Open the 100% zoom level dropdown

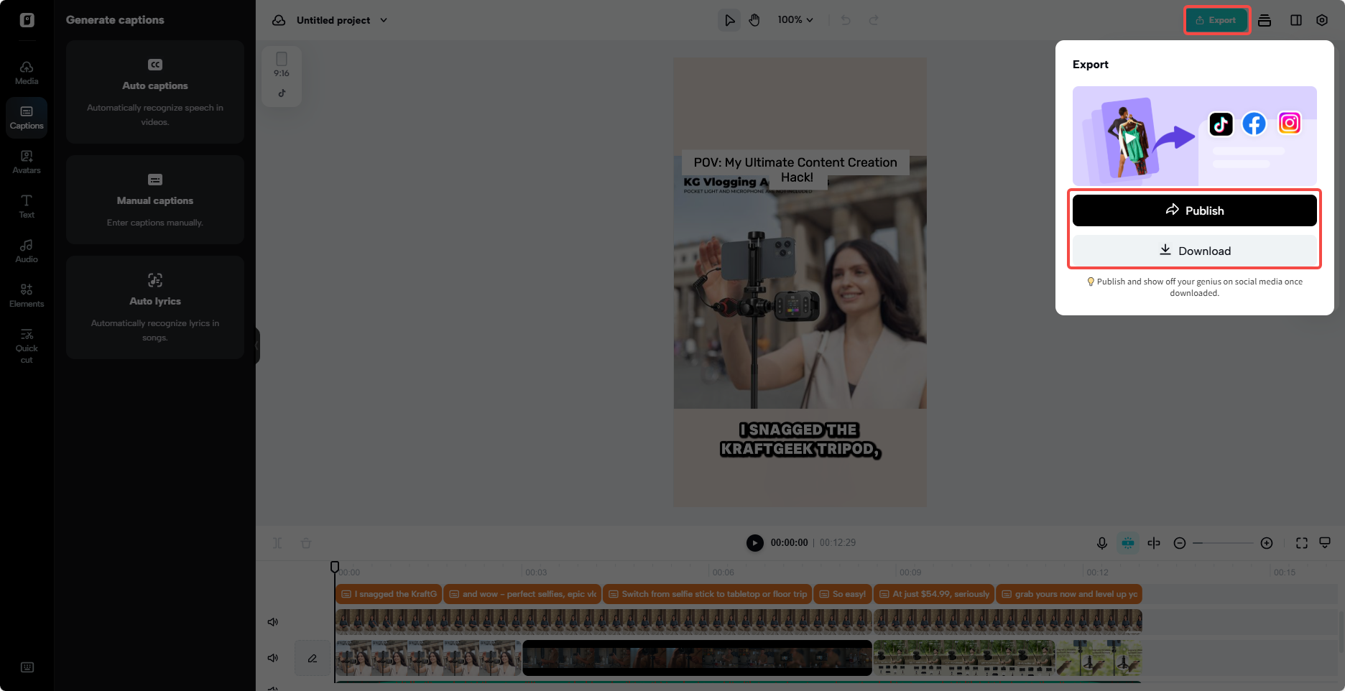(x=795, y=20)
